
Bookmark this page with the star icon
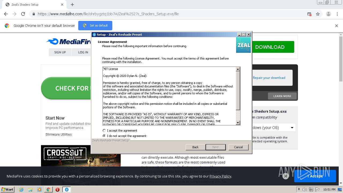318,14
